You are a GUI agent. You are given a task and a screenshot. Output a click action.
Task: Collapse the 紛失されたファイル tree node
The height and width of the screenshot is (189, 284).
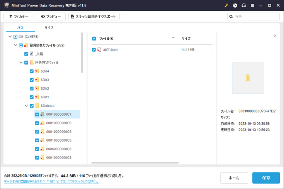[20, 62]
